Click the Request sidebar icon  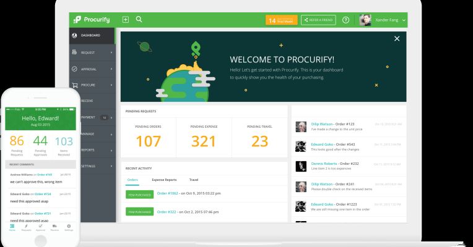pos(74,52)
